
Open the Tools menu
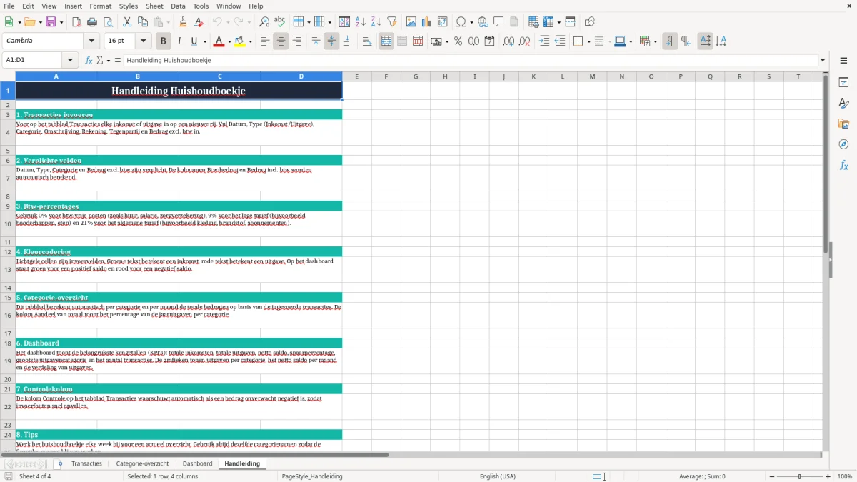click(201, 6)
